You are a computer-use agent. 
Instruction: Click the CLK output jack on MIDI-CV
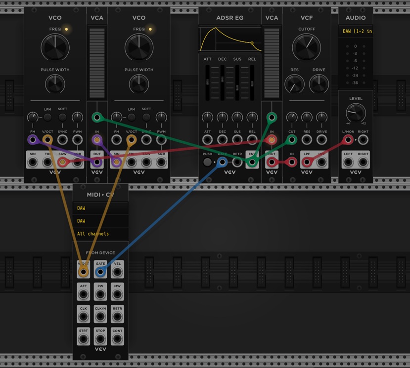pos(84,317)
